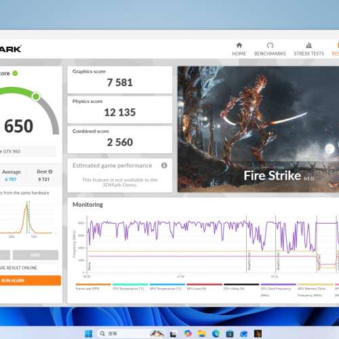Click the GTX 960 GPU name field

pos(28,151)
